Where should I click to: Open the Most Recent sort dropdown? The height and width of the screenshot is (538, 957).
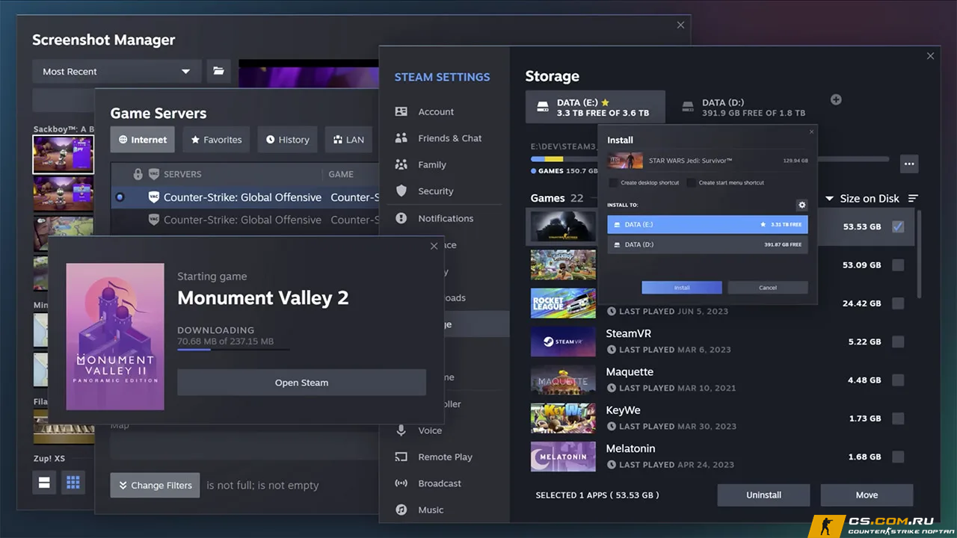117,71
